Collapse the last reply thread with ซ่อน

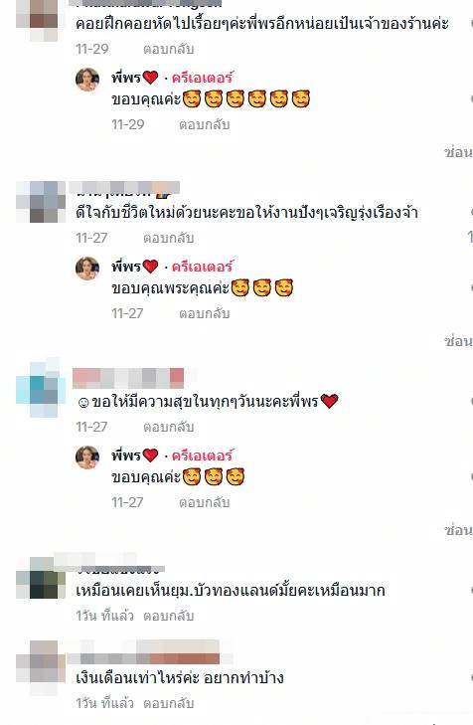coord(458,530)
